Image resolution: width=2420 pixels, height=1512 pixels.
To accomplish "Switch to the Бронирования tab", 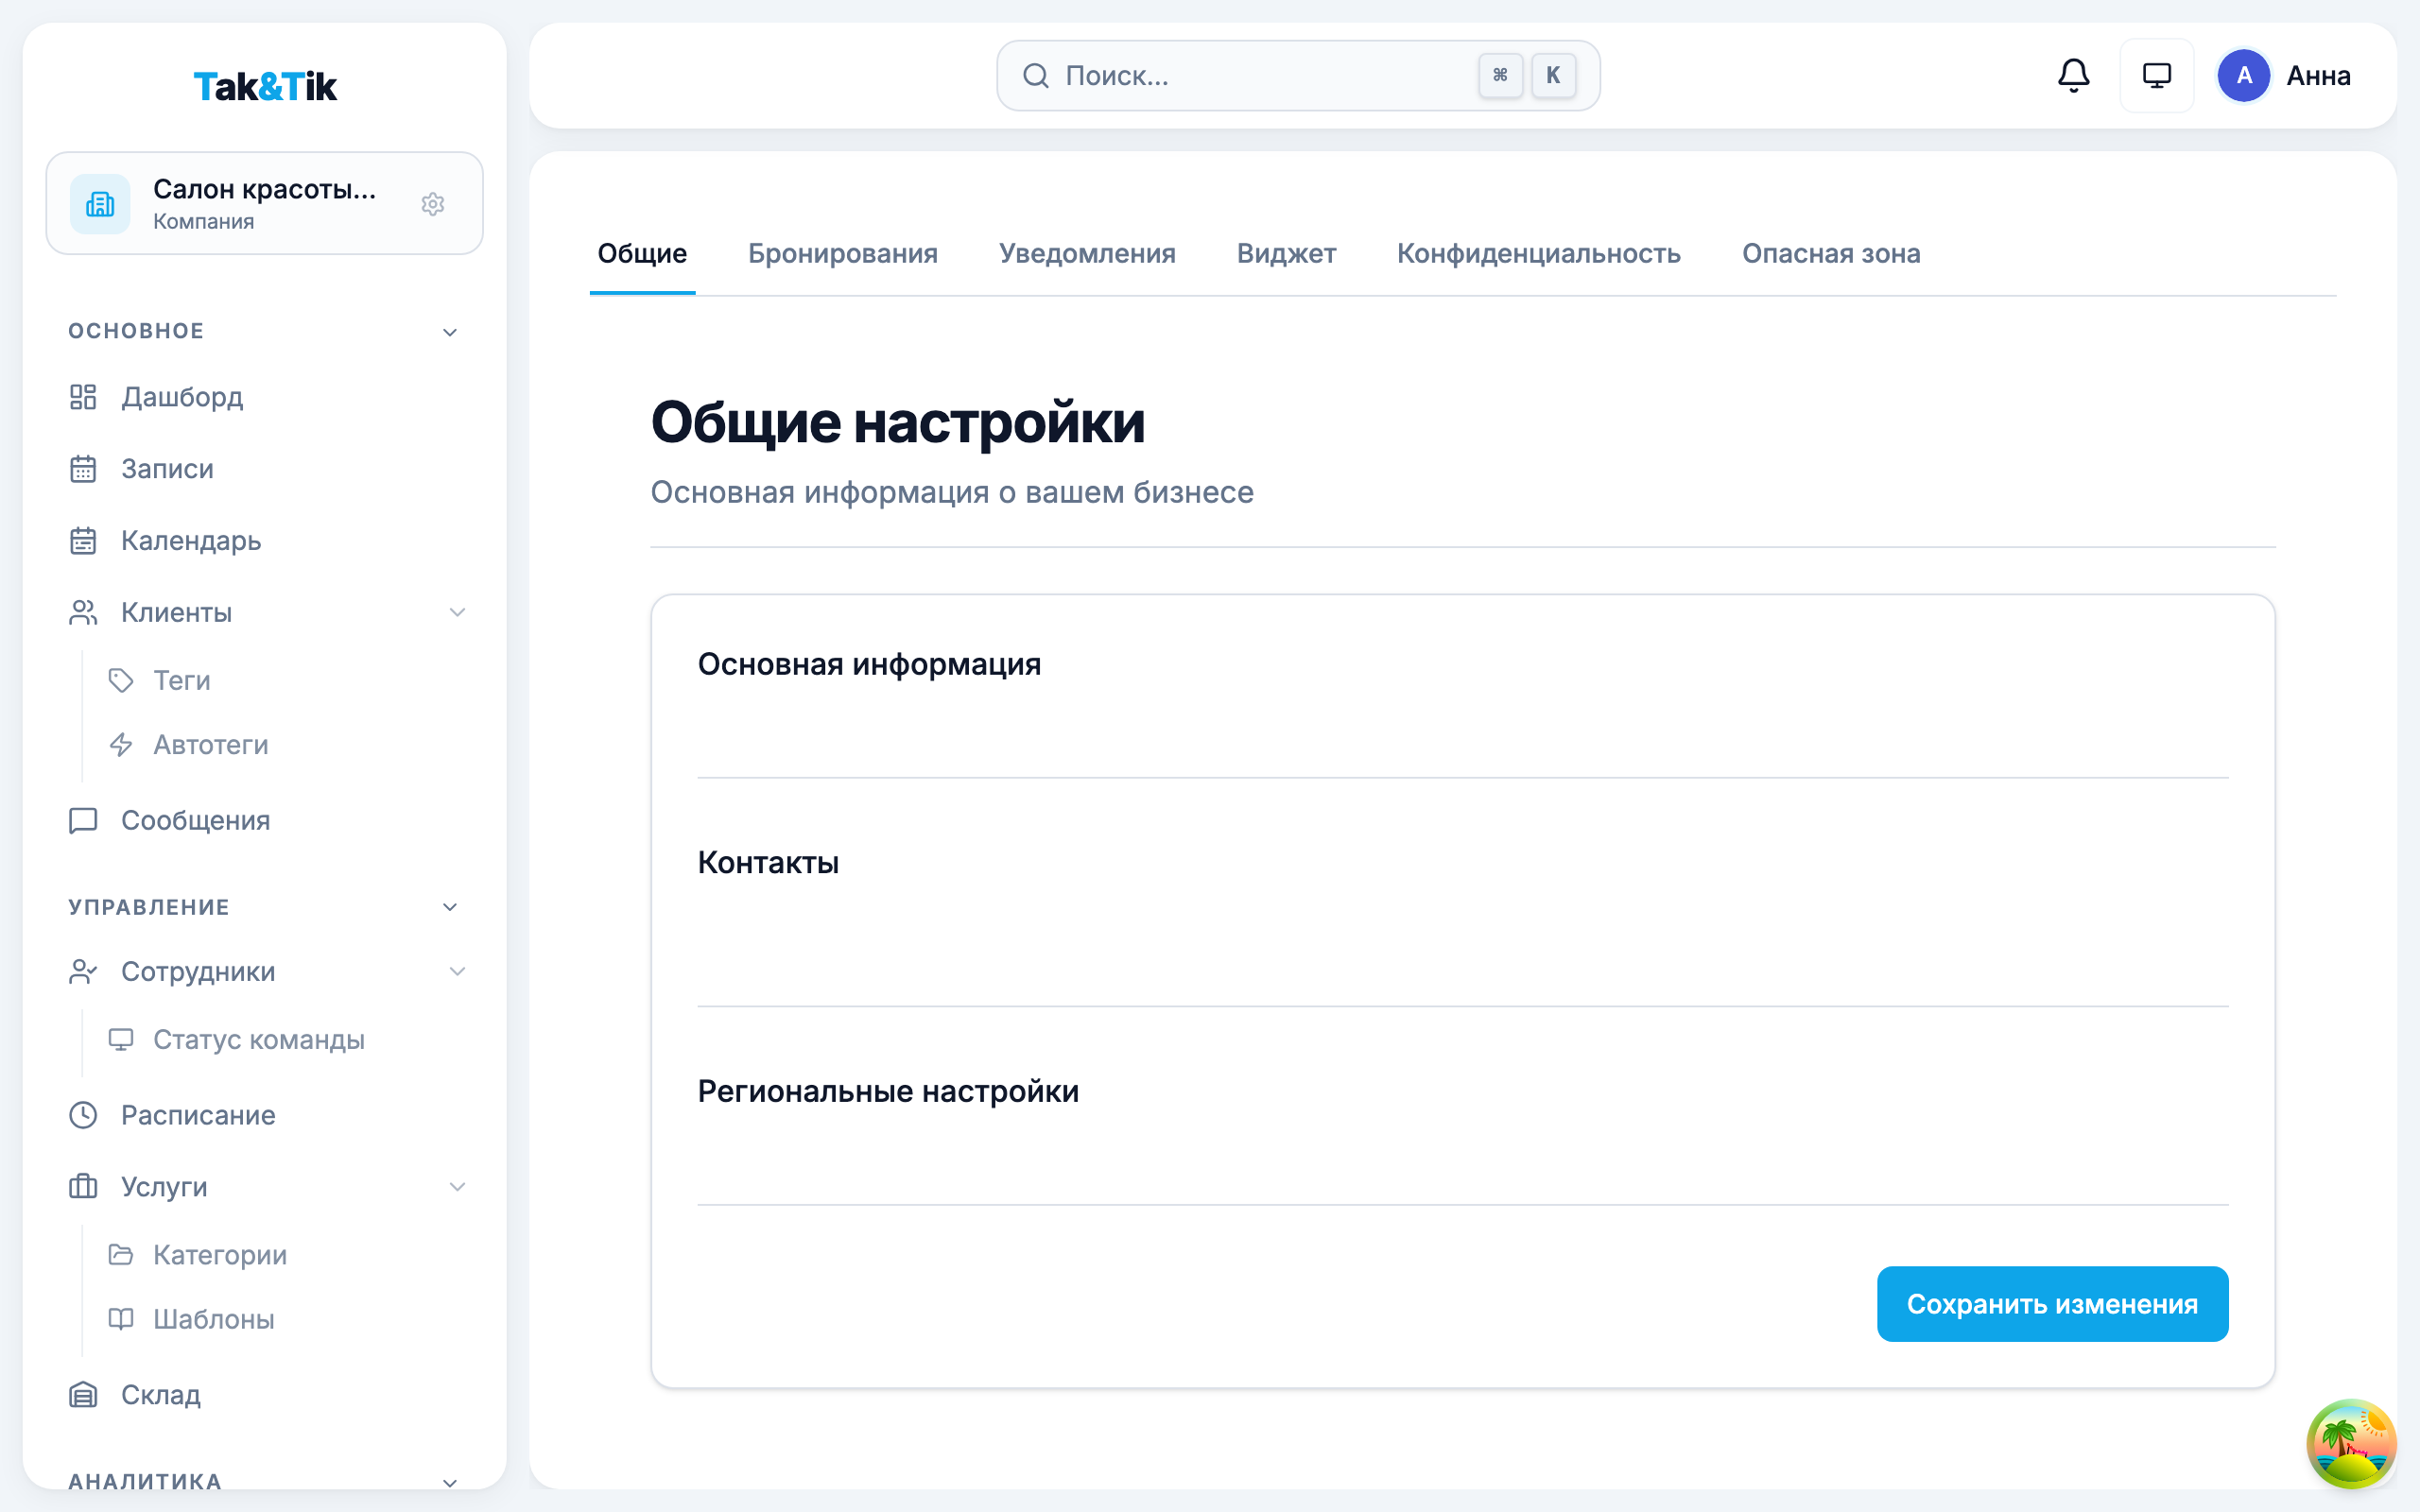I will tap(842, 253).
